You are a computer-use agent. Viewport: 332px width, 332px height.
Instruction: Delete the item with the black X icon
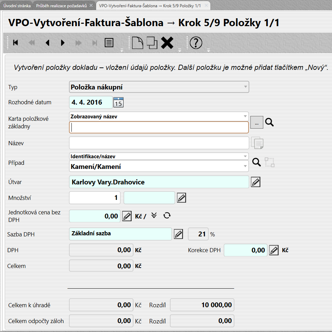pyautogui.click(x=167, y=43)
